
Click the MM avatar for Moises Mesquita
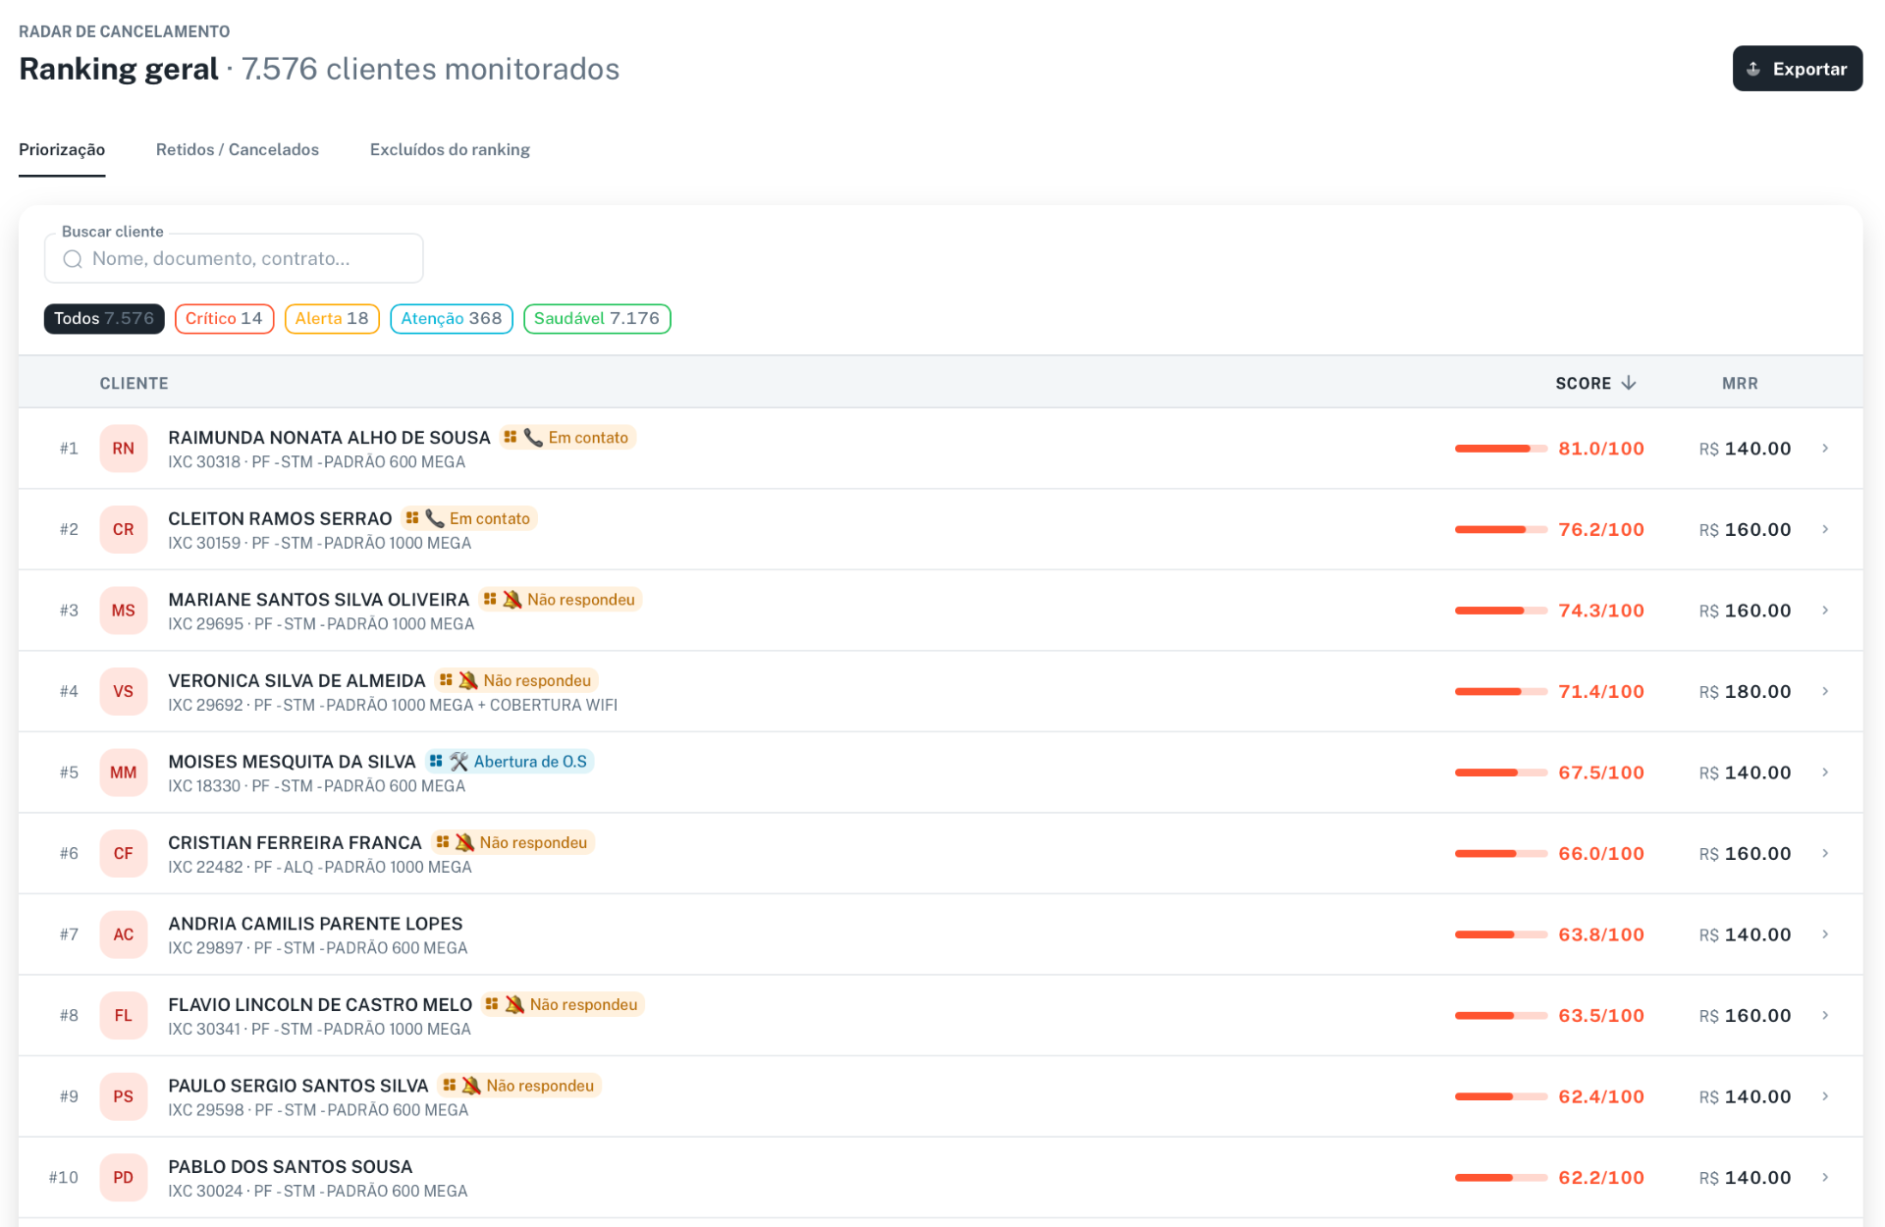[x=123, y=773]
